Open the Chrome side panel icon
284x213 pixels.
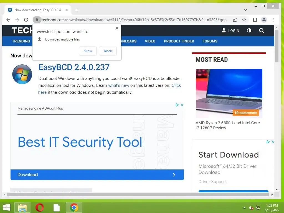[x=255, y=20]
